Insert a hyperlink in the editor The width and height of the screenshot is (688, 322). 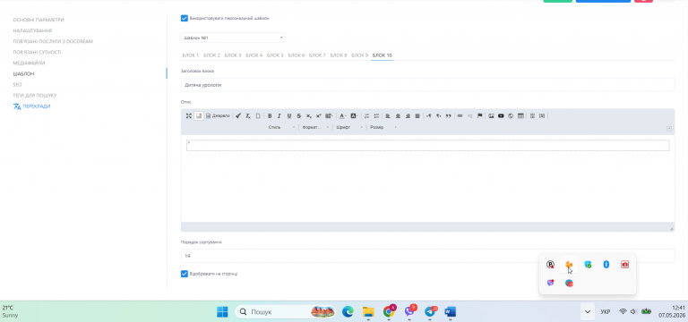click(x=460, y=116)
